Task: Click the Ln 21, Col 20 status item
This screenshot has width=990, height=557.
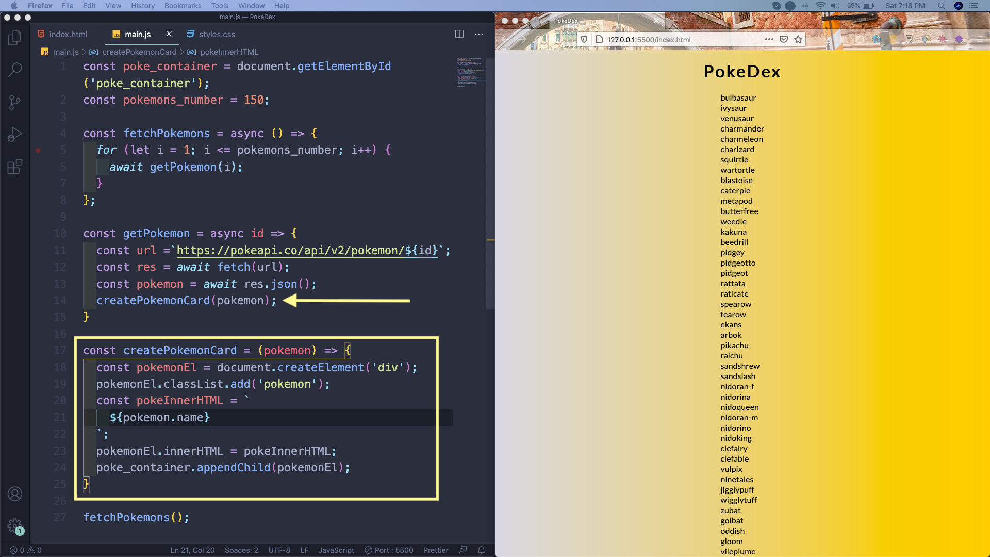Action: tap(192, 550)
